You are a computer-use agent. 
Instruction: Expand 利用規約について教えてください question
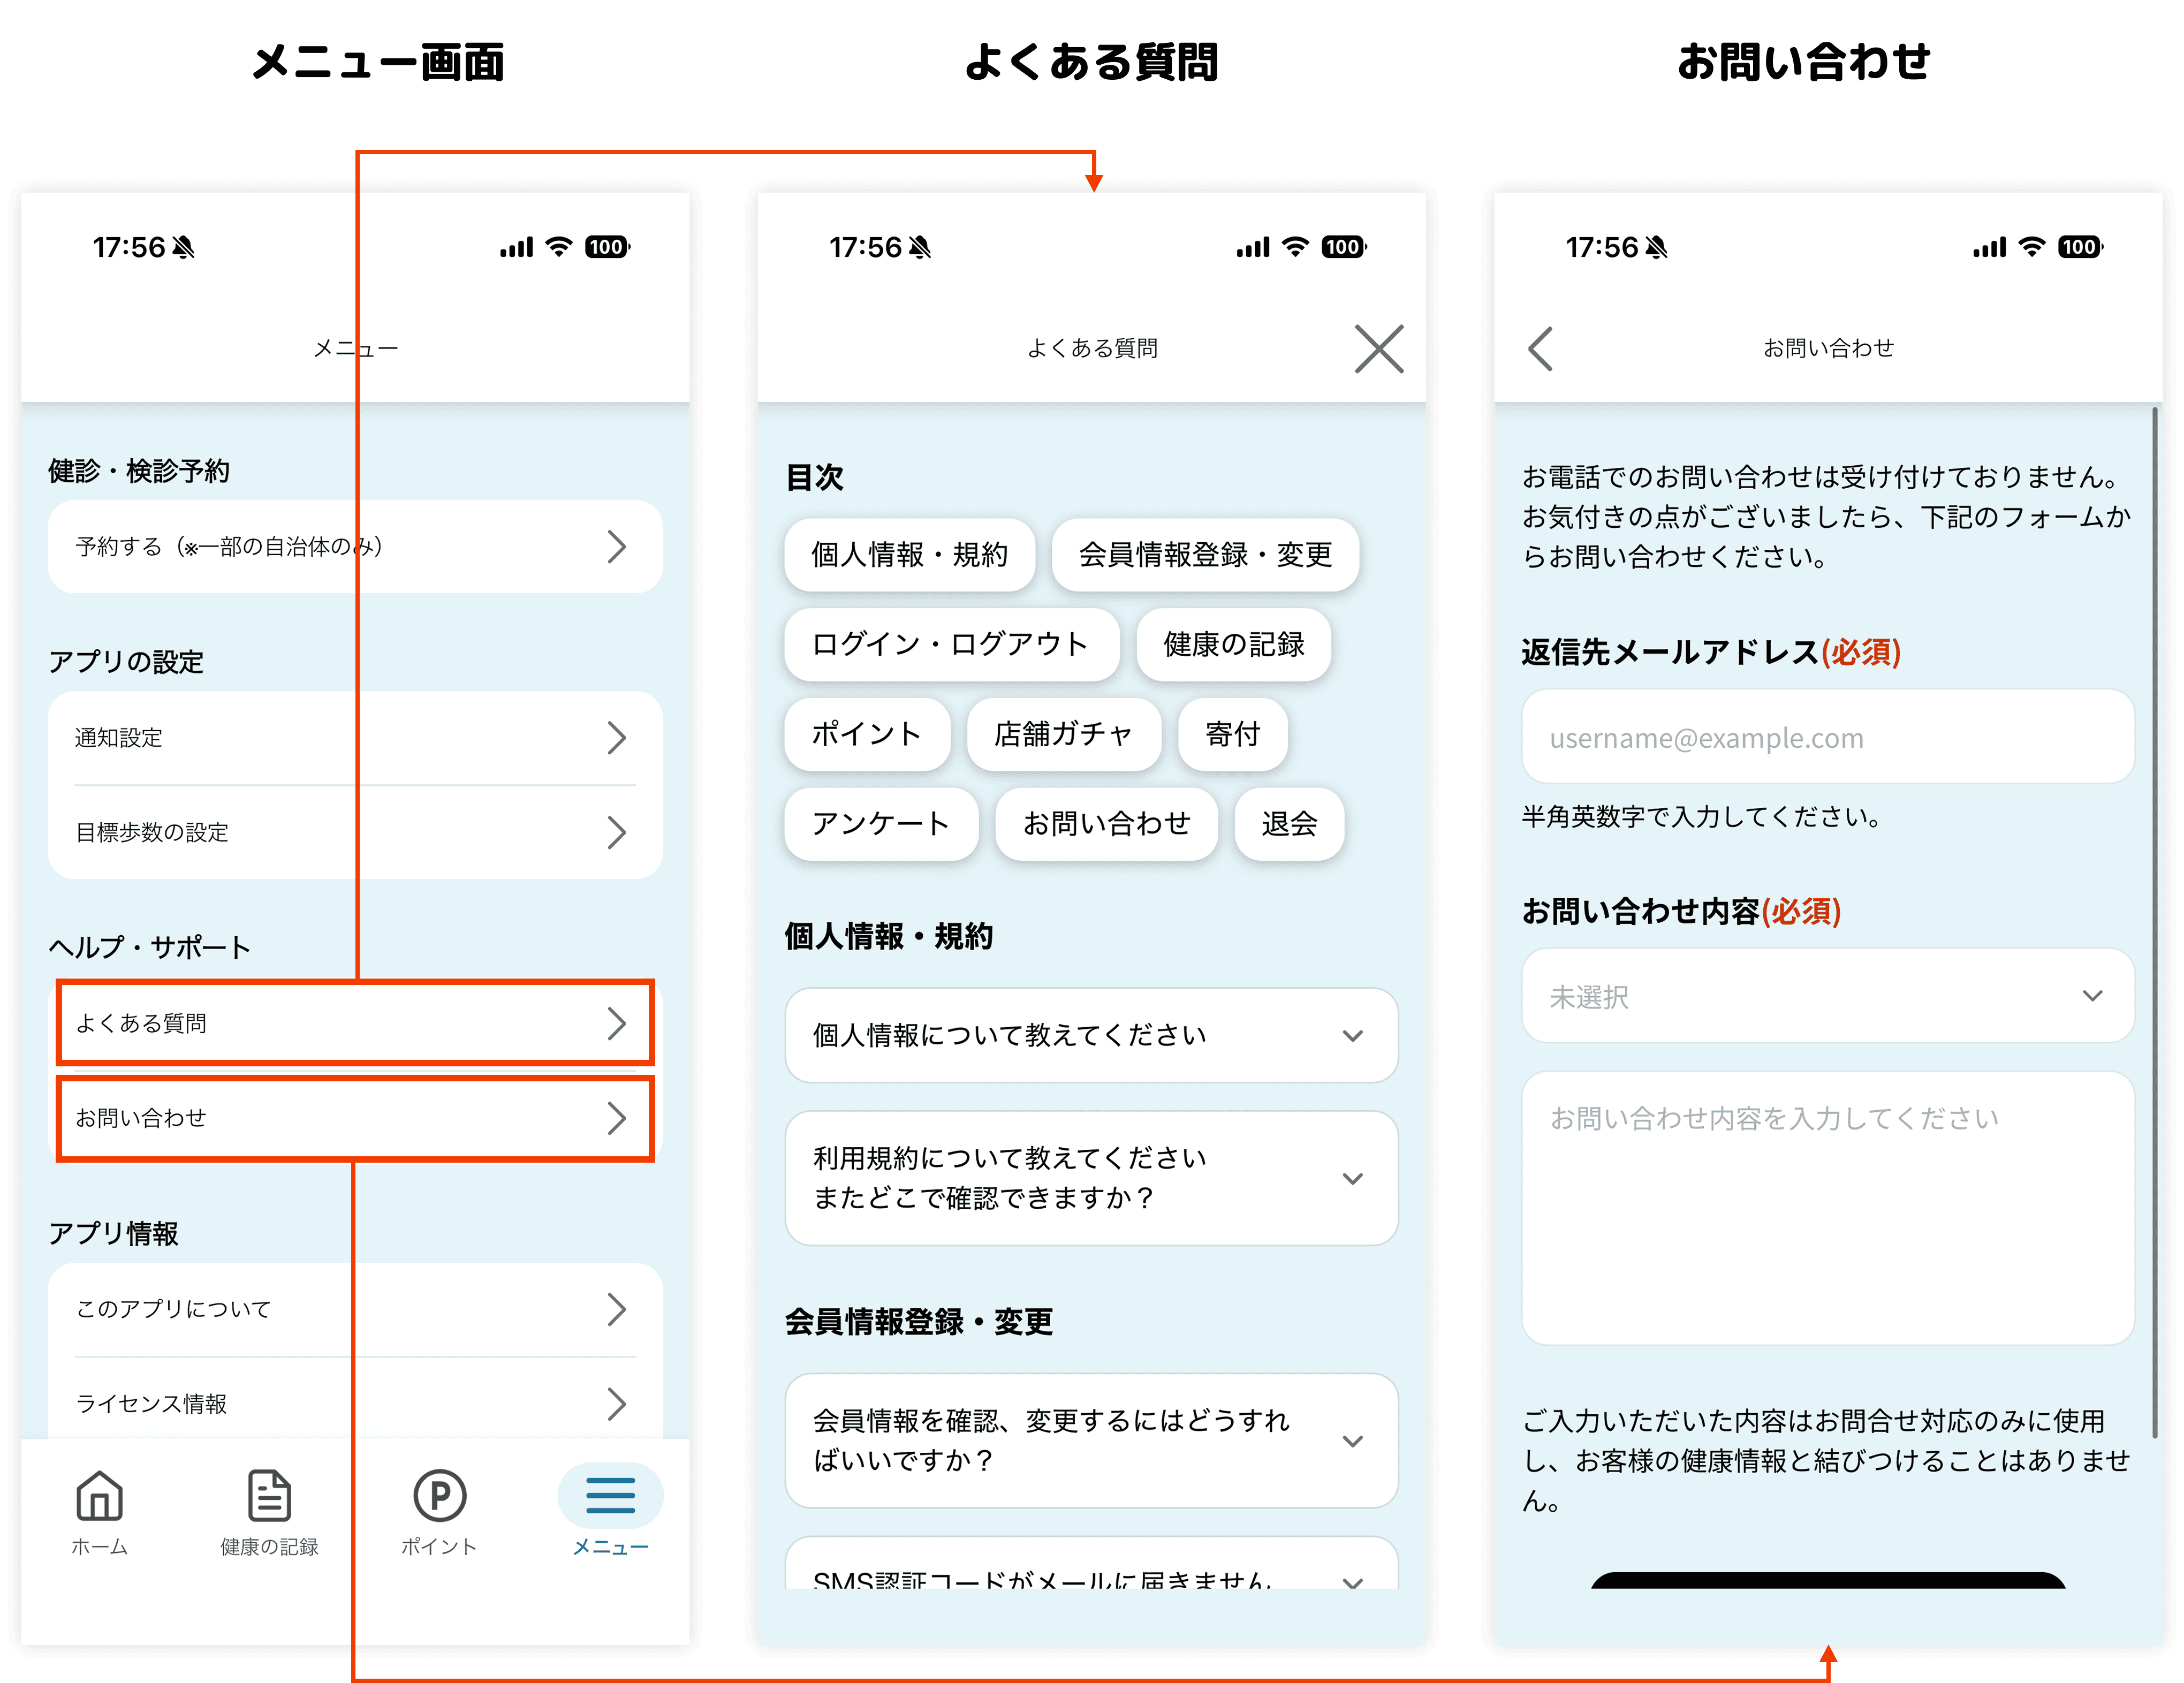coord(1091,1177)
